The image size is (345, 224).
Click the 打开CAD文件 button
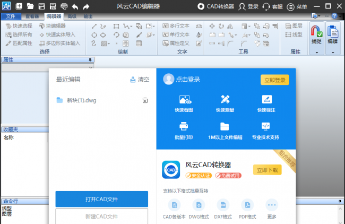pyautogui.click(x=102, y=199)
